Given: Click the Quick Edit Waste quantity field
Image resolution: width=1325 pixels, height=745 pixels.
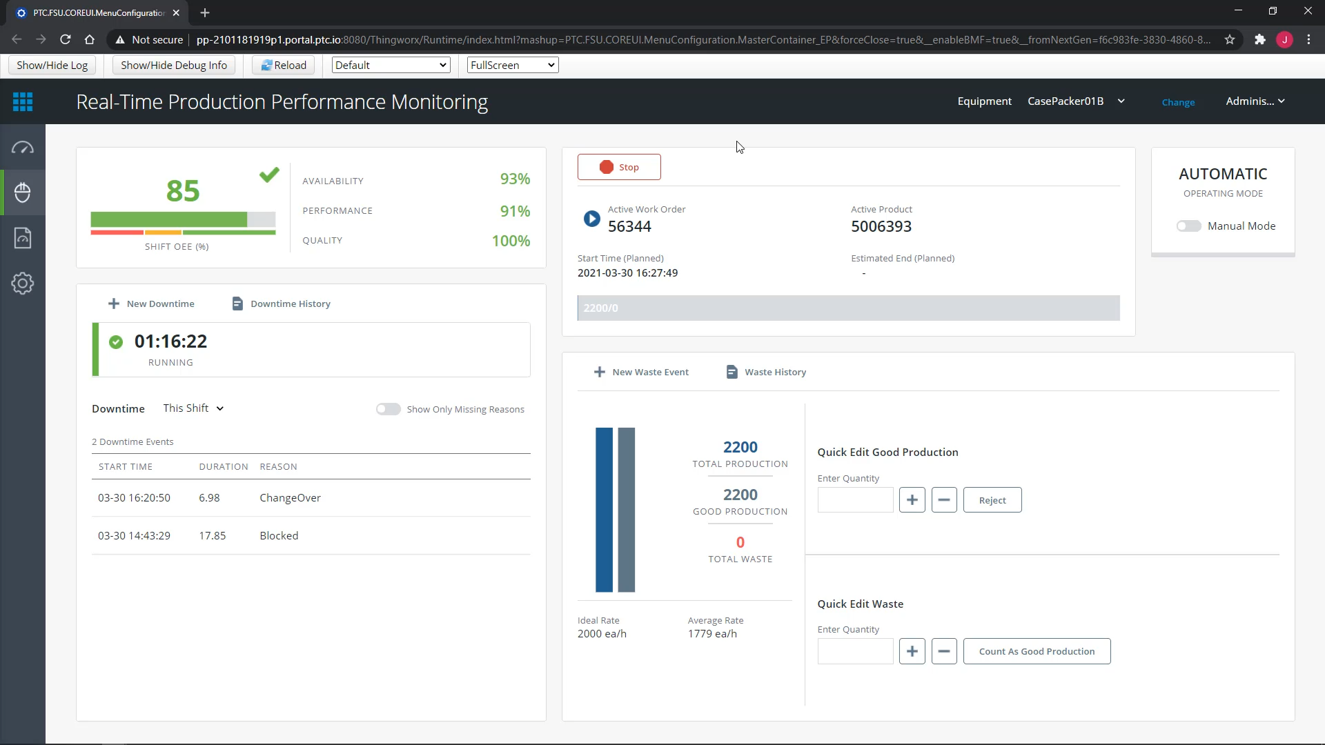Looking at the screenshot, I should point(855,651).
